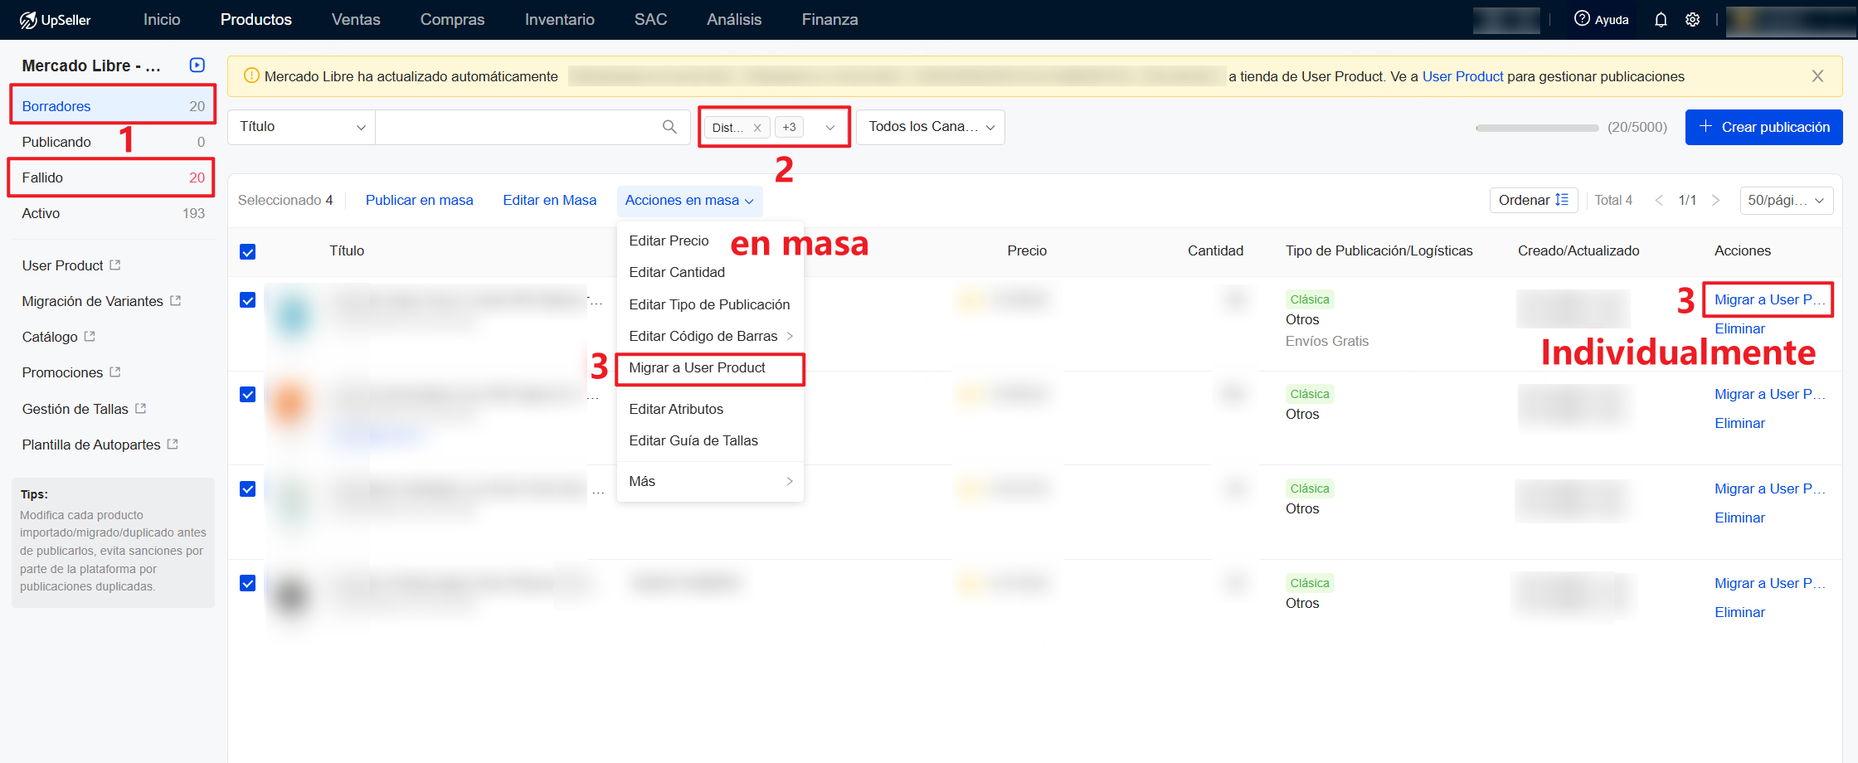The width and height of the screenshot is (1858, 763).
Task: Uncheck the first listing with Envíos Gratis
Action: pyautogui.click(x=247, y=300)
